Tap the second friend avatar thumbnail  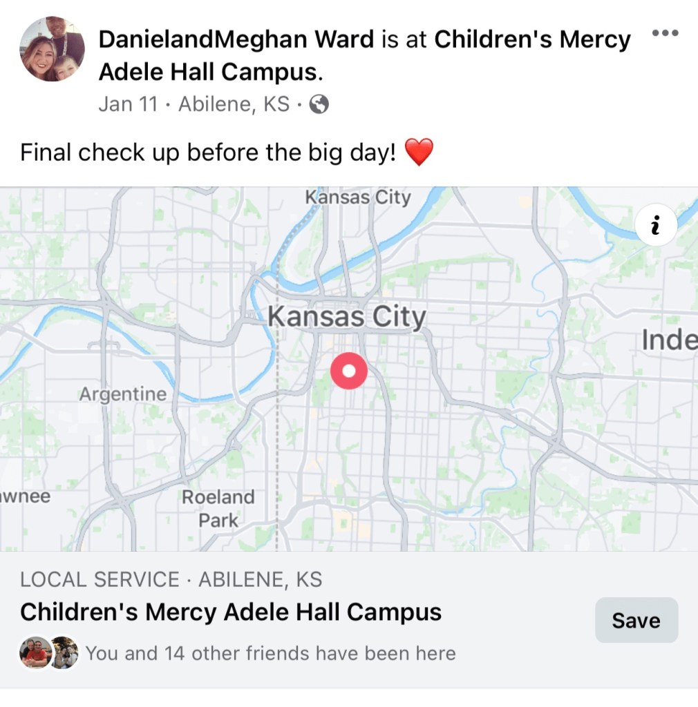pos(64,652)
